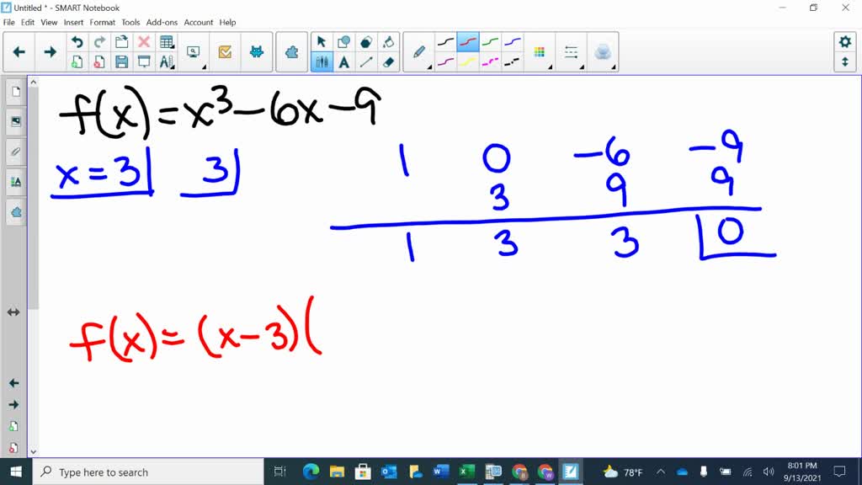Screen dimensions: 862x485
Task: Select the Line tool
Action: (364, 61)
